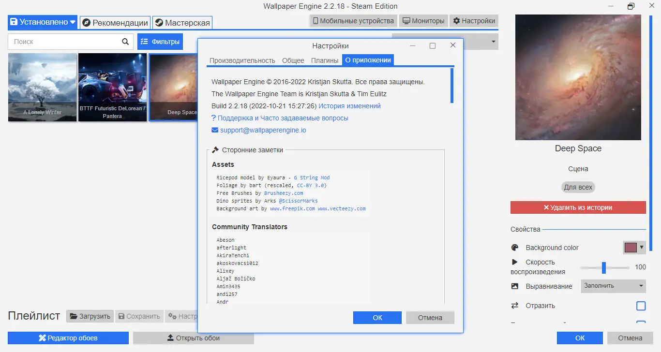Open the Workshop (Мастерская) Steam tab
This screenshot has width=661, height=352.
(x=182, y=23)
